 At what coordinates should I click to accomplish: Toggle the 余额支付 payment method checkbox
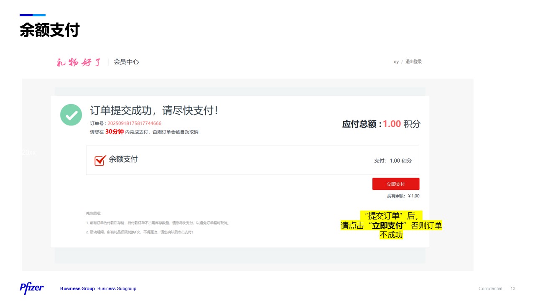pos(99,160)
